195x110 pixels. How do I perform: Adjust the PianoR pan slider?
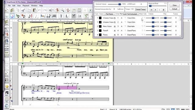coord(165,31)
